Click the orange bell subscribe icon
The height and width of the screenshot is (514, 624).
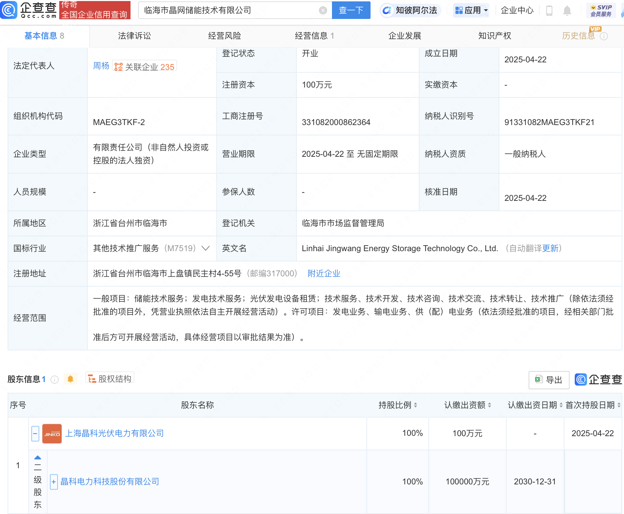[70, 379]
